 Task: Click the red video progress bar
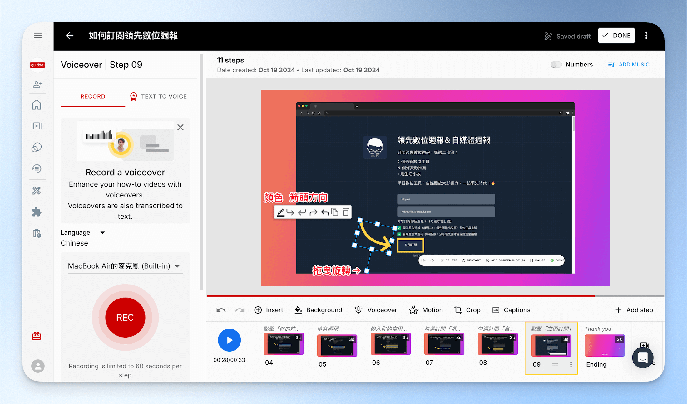(x=401, y=296)
